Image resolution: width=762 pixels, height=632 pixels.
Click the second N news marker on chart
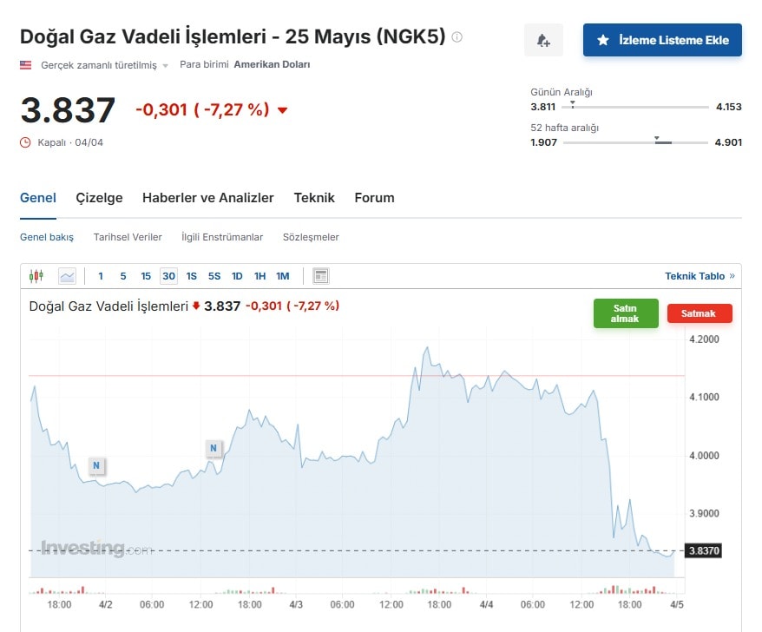(213, 449)
